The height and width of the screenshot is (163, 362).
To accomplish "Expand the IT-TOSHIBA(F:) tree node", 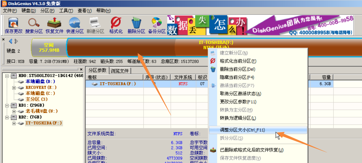I will tap(14, 123).
